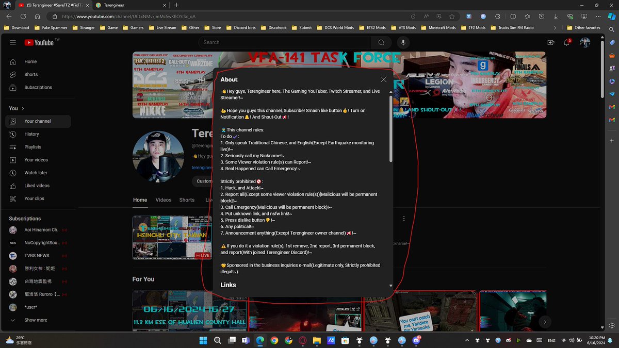Screen dimensions: 619x348
Task: Click the channel profile picture
Action: click(x=158, y=156)
